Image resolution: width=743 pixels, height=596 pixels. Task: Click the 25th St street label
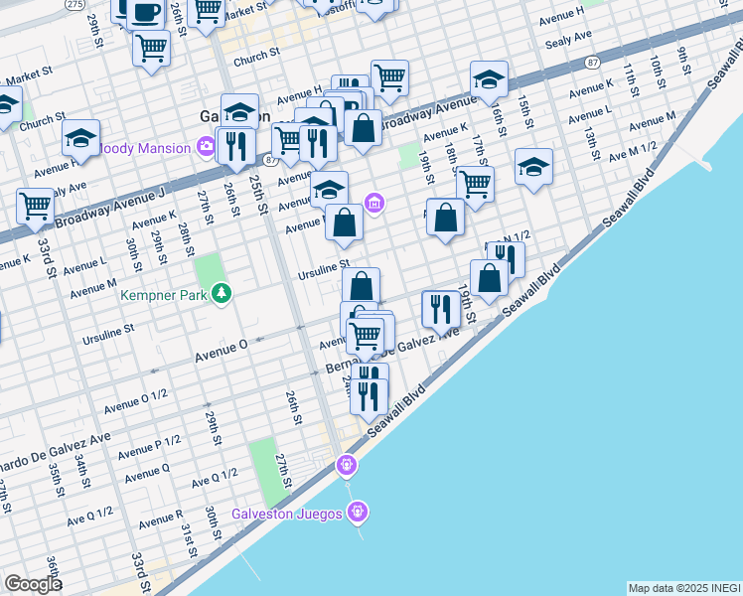[258, 195]
